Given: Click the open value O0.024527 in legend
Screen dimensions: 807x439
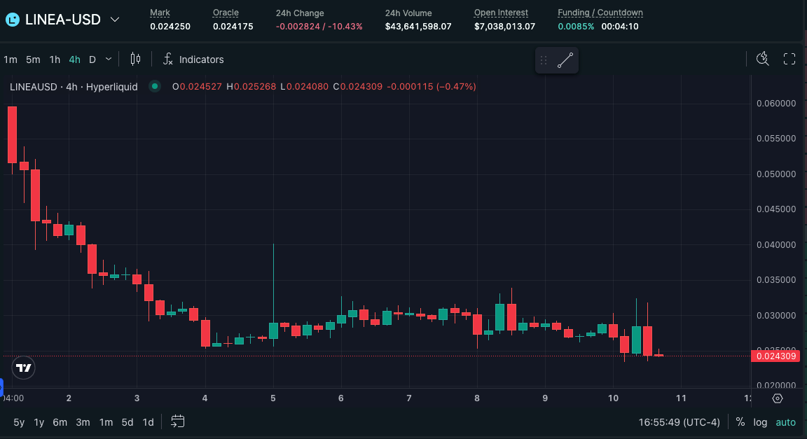Looking at the screenshot, I should pyautogui.click(x=197, y=86).
